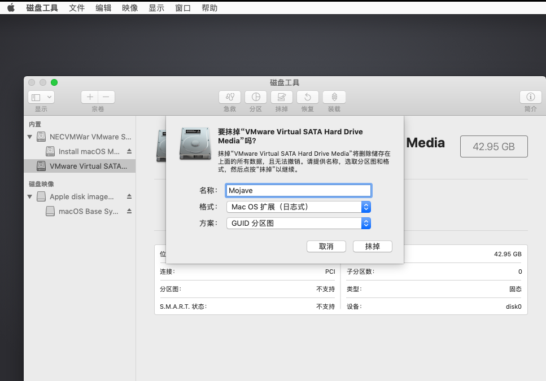This screenshot has height=381, width=546.
Task: Click the 子分区数 label
Action: [x=360, y=271]
